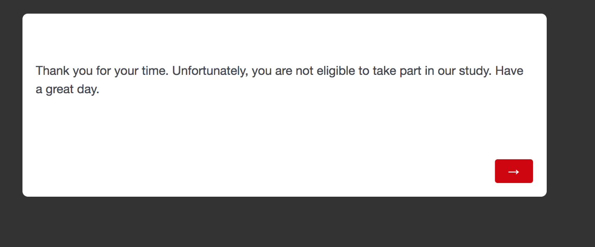Screen dimensions: 595x247
Task: Click the word "Thank" starting the message
Action: point(52,71)
